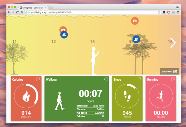Image resolution: width=186 pixels, height=127 pixels.
Task: Click the browser forward arrow
Action: [x=13, y=12]
